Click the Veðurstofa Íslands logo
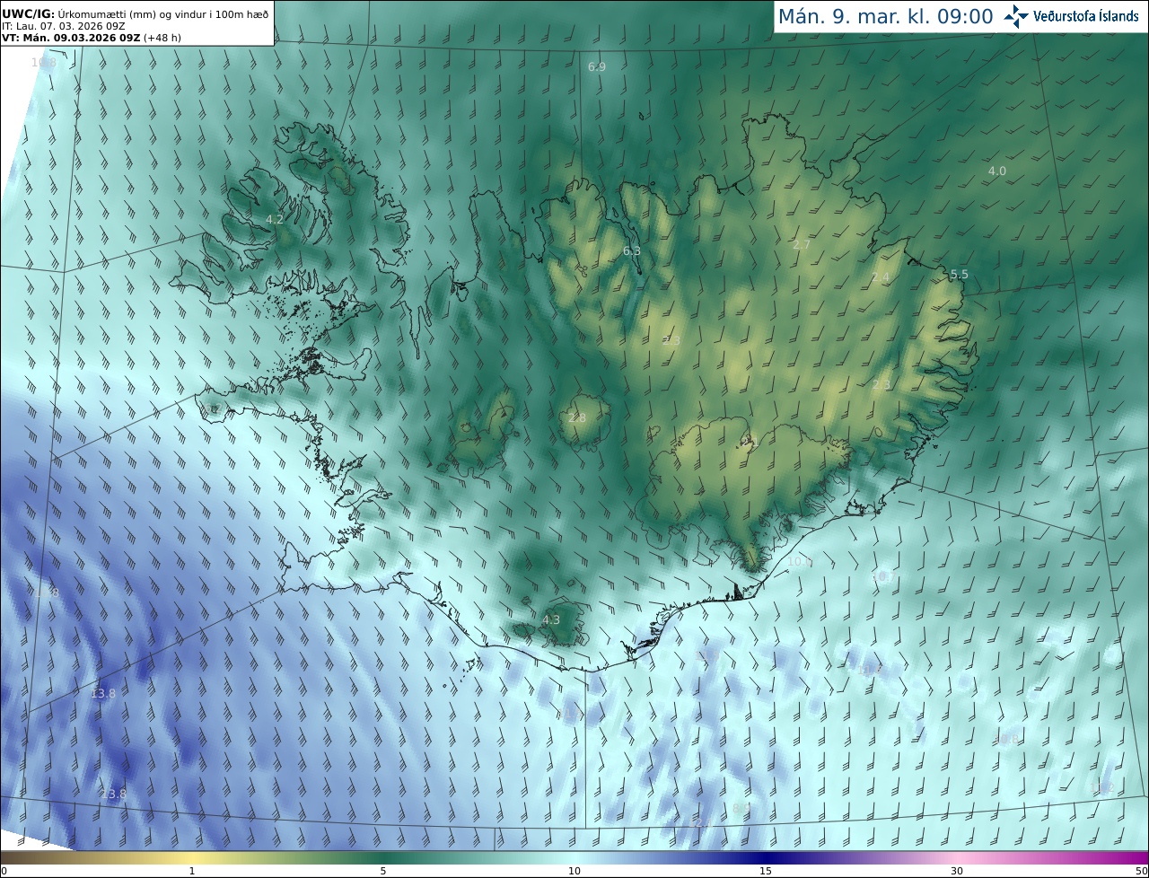 1071,16
